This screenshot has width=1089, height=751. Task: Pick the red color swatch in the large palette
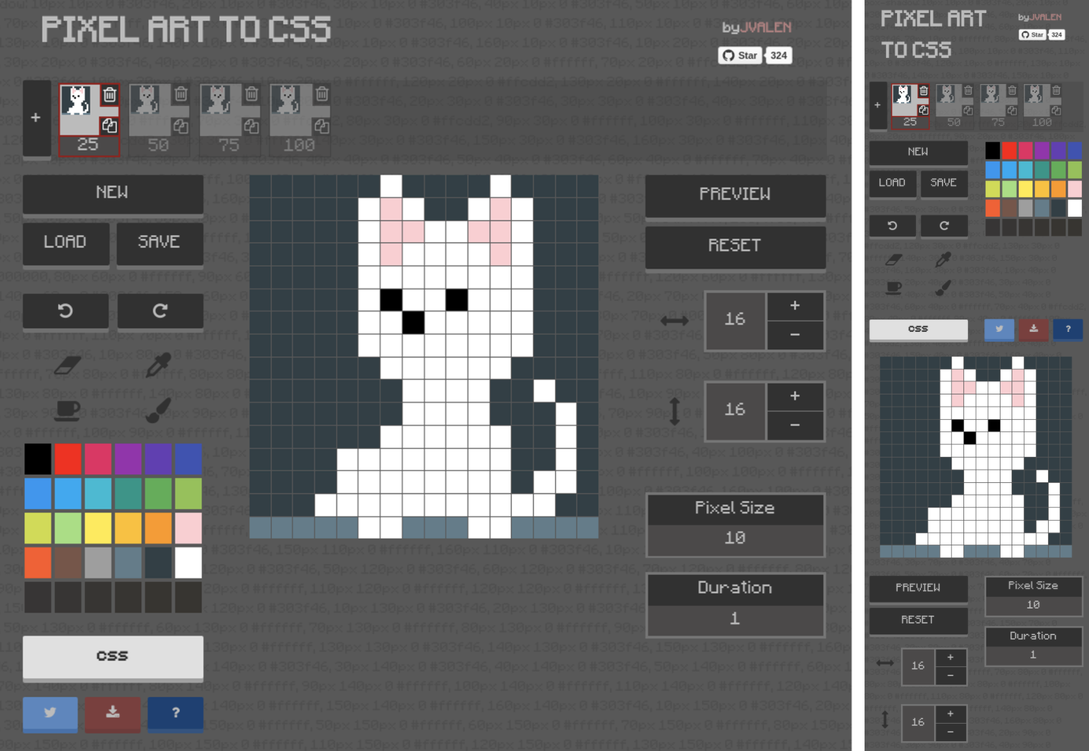(x=68, y=459)
